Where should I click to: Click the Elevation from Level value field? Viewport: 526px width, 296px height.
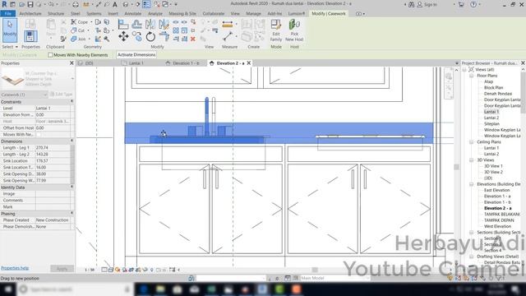click(53, 115)
